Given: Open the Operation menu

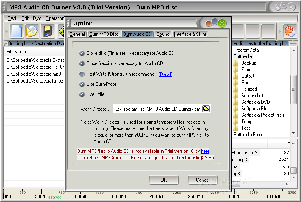Looking at the screenshot, I should point(55,18).
